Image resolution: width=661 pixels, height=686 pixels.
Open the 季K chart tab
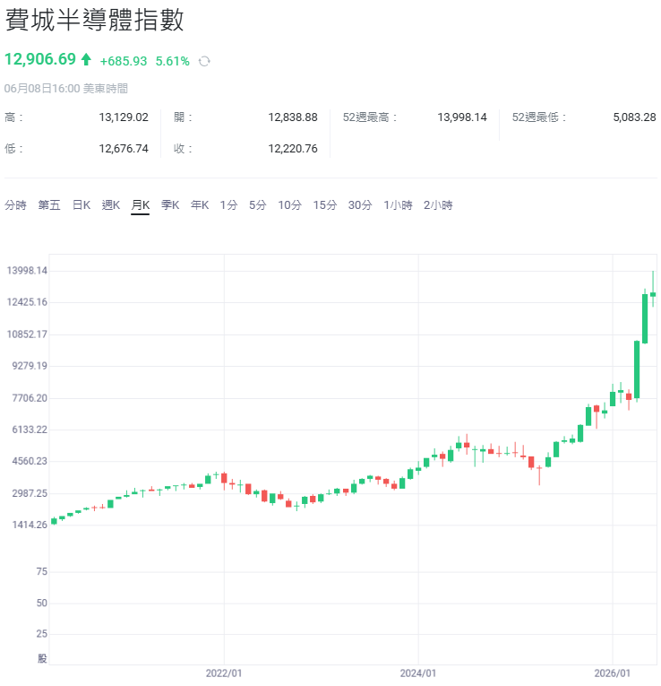point(170,204)
